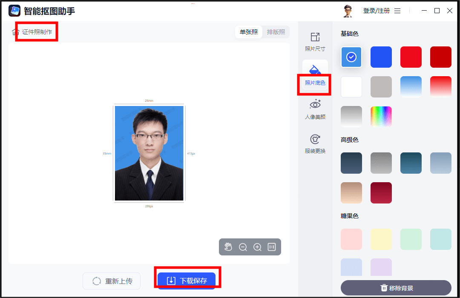Pick the burgundy premium swatch
This screenshot has height=298, width=460.
pyautogui.click(x=381, y=193)
